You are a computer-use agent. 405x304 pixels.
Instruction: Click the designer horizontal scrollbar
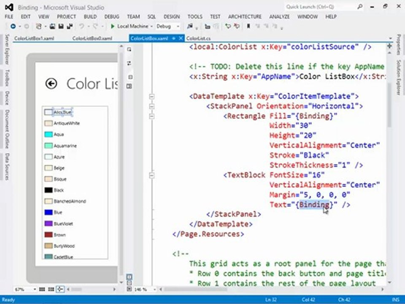[90, 289]
